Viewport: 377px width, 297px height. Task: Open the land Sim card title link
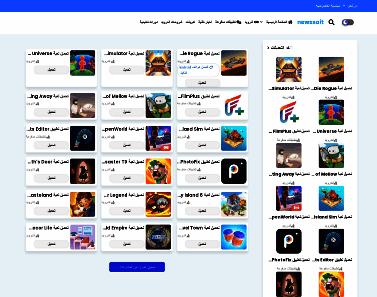(199, 129)
